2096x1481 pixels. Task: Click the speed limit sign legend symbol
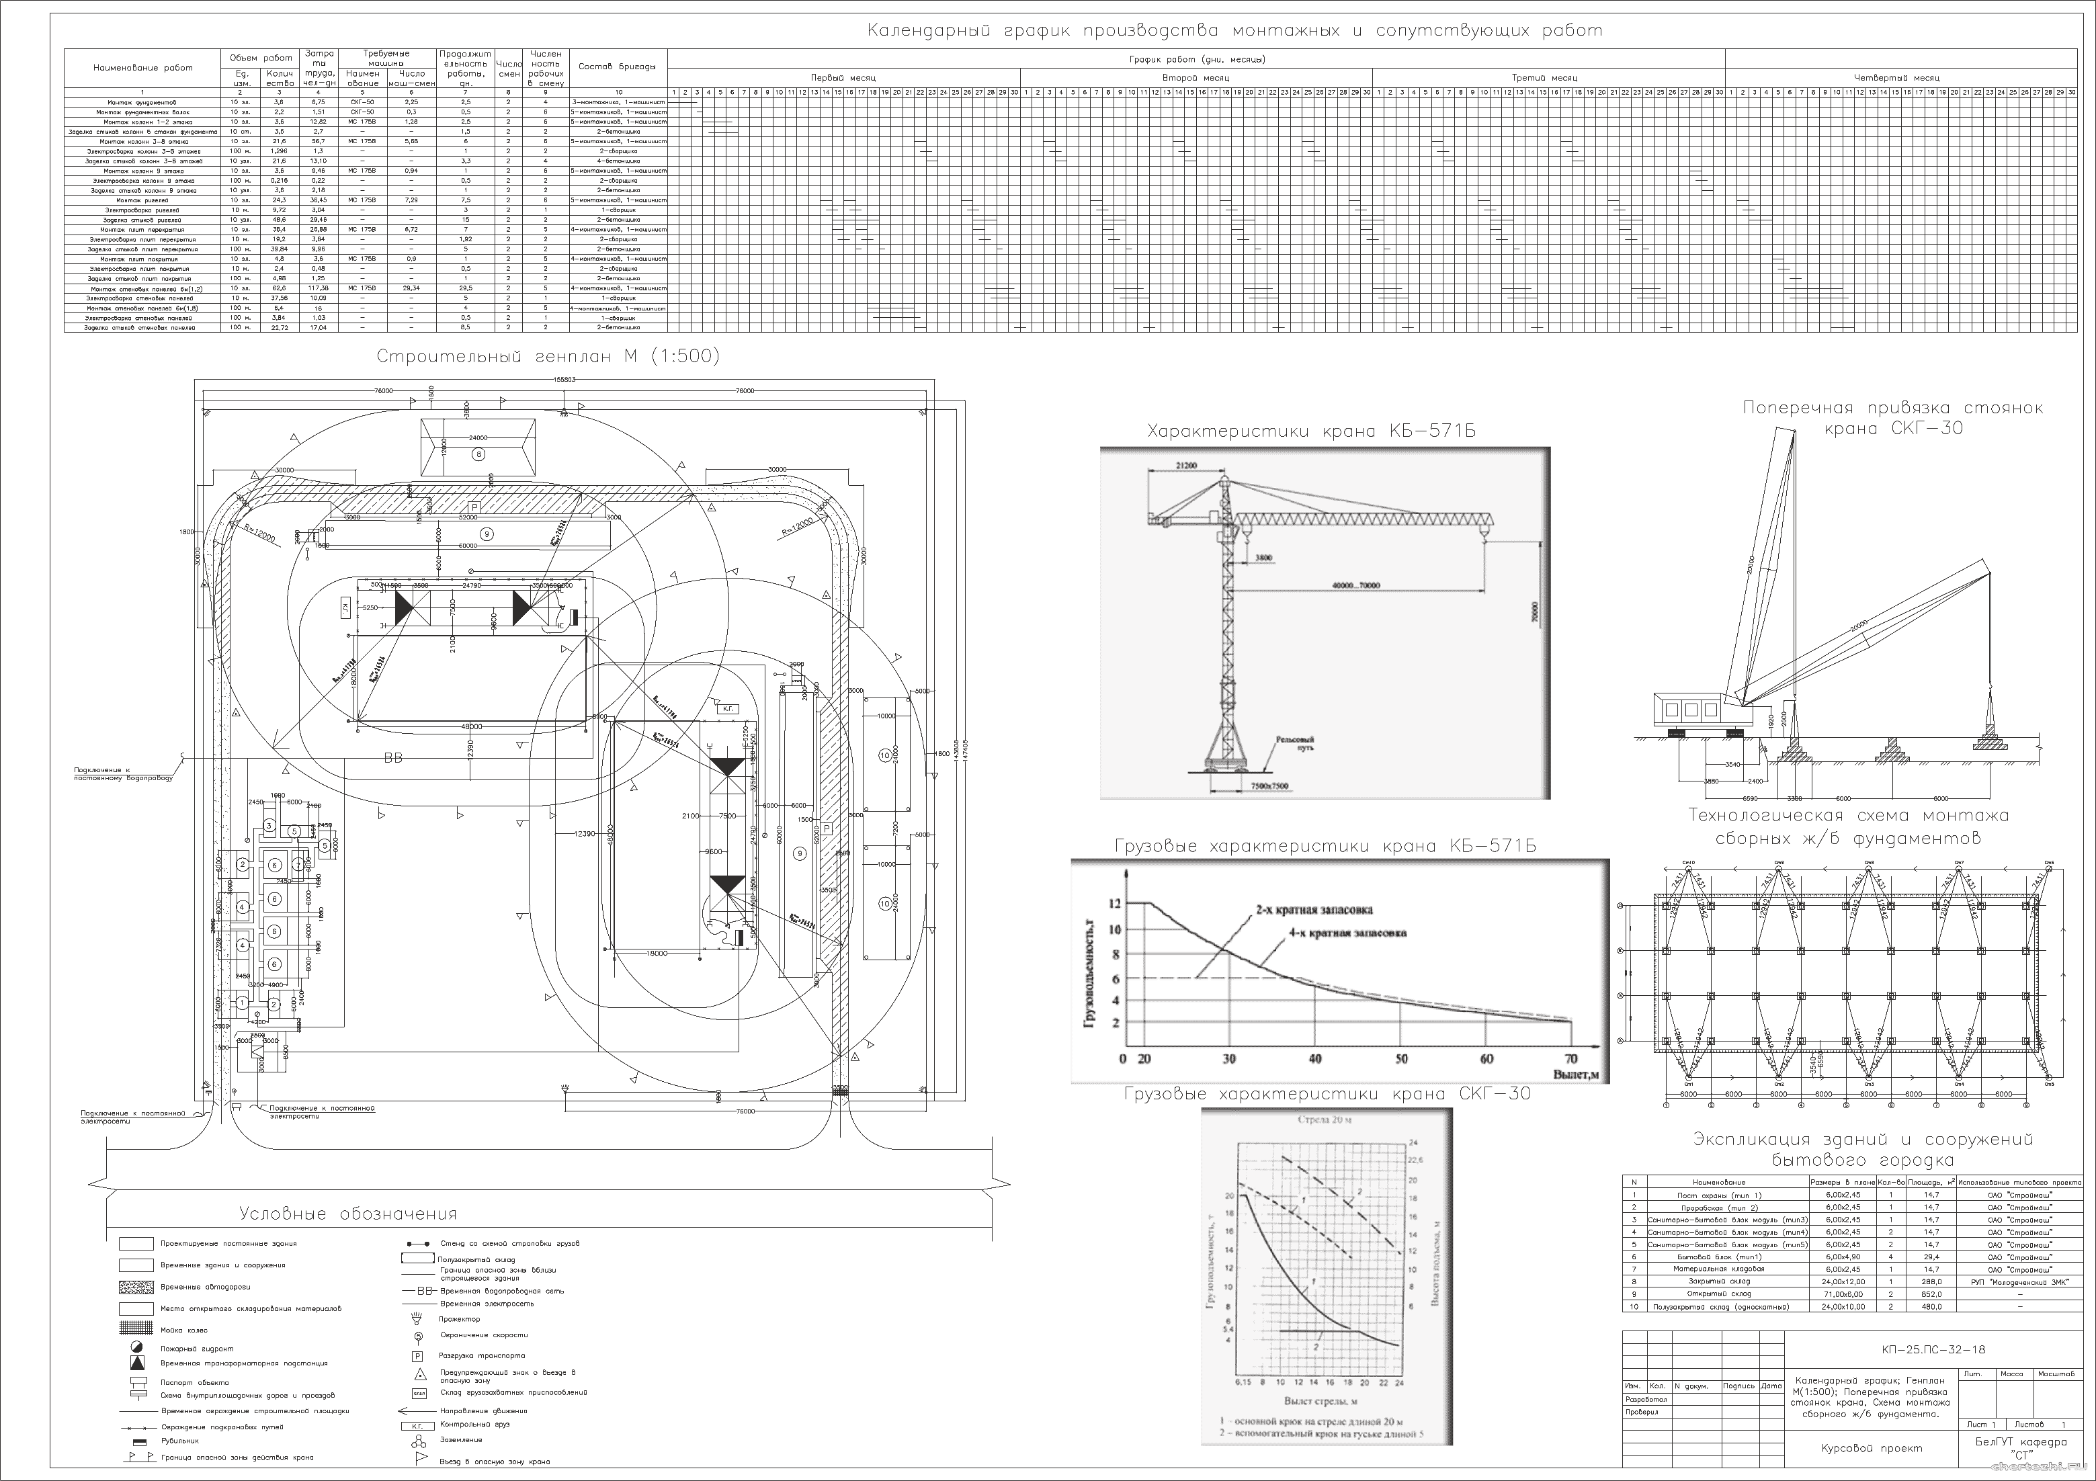pyautogui.click(x=418, y=1337)
